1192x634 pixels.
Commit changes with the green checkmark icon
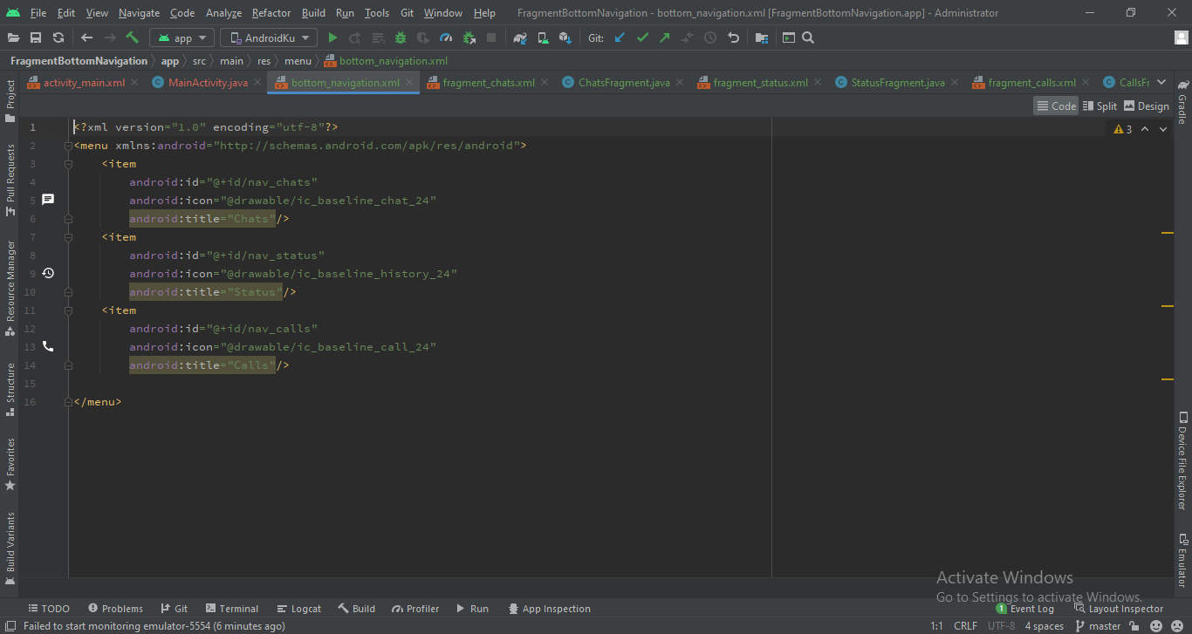(x=642, y=37)
